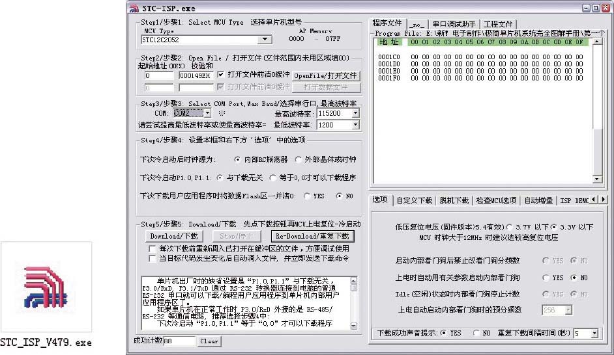Screen dimensions: 614x355
Task: Click left tab scroll arrow in options
Action: (594, 200)
